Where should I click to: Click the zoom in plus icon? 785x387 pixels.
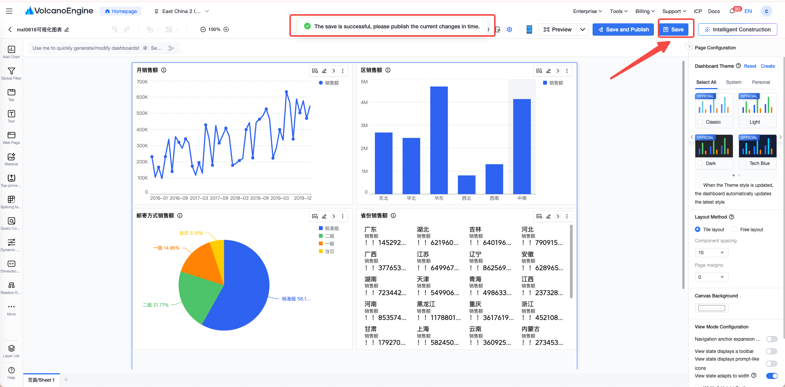[x=226, y=29]
